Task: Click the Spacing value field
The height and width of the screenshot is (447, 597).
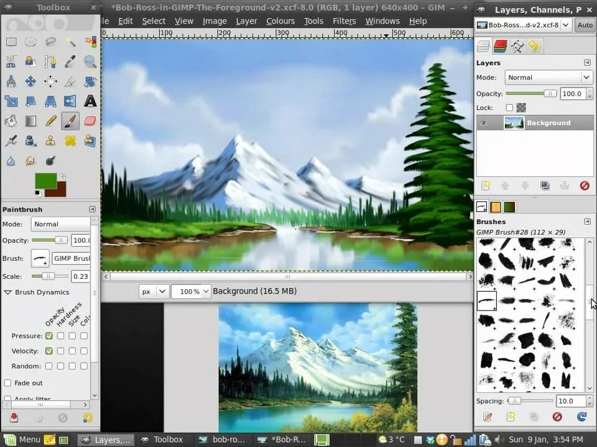Action: 570,401
